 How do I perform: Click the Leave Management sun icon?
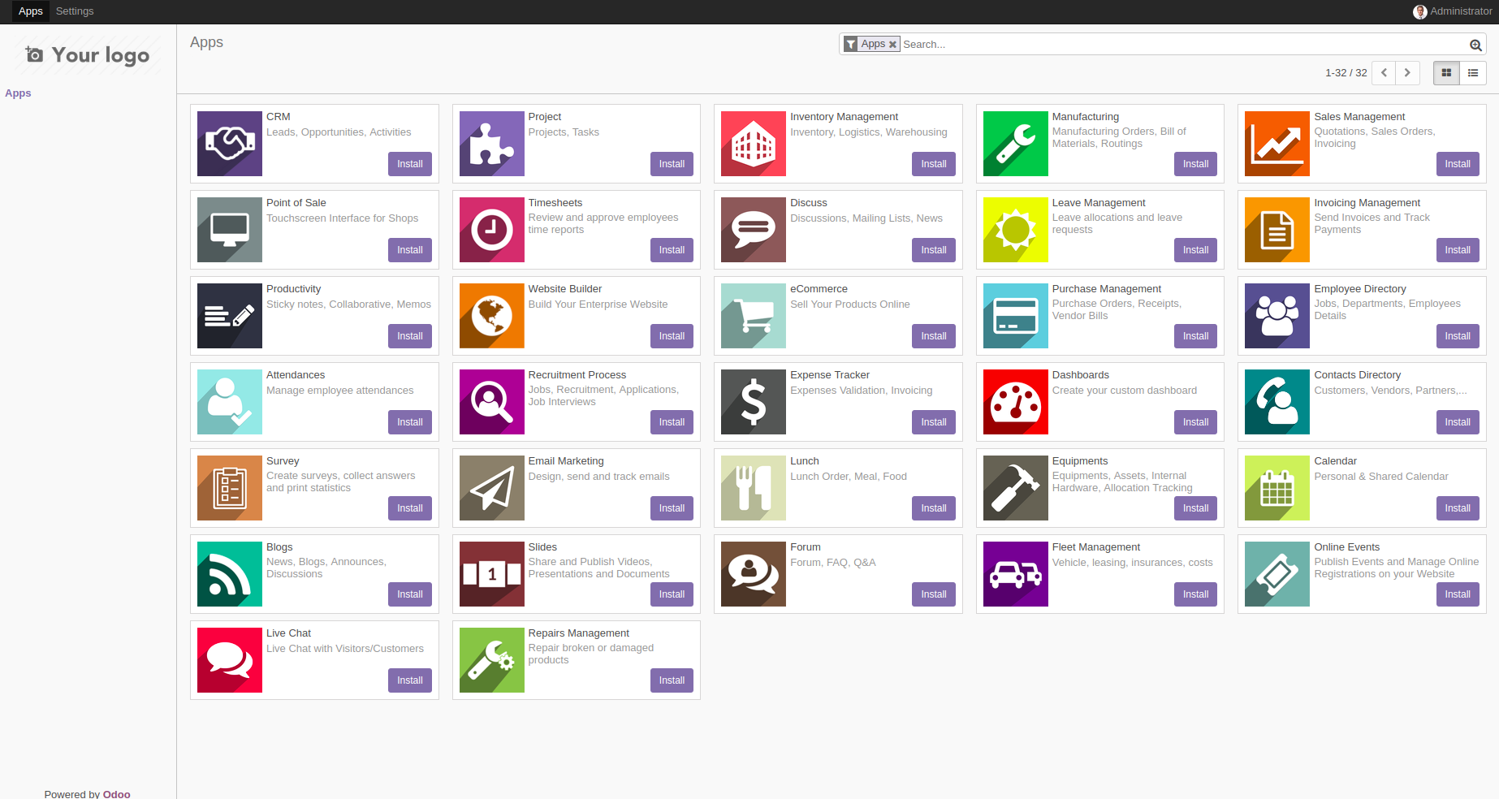1016,230
